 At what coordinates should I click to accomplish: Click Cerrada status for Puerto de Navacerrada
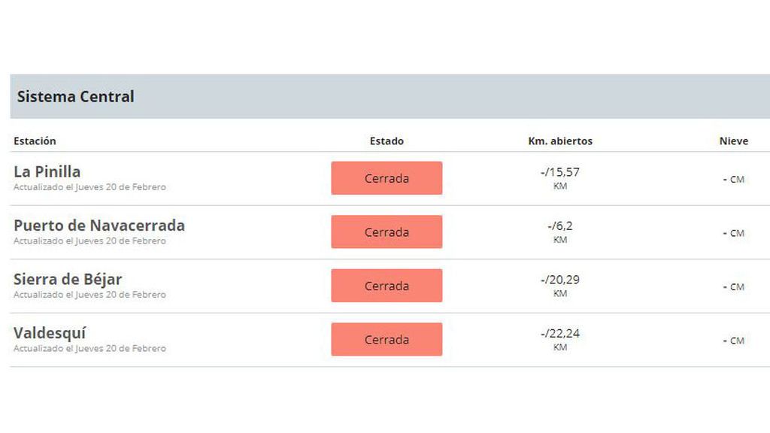pos(387,232)
